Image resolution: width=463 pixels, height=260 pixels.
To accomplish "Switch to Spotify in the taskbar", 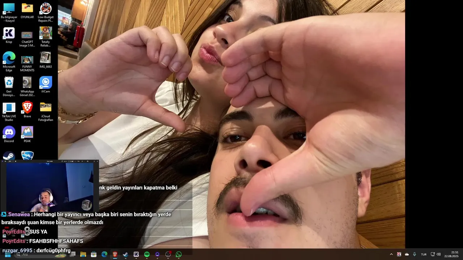I will (147, 255).
